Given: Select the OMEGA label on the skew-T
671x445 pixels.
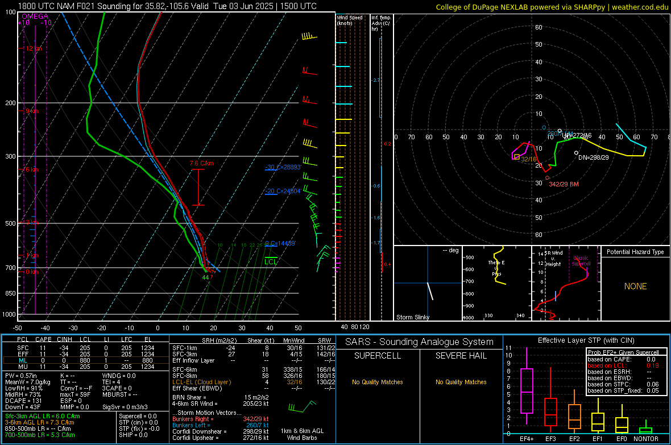Looking at the screenshot, I should click(x=35, y=16).
